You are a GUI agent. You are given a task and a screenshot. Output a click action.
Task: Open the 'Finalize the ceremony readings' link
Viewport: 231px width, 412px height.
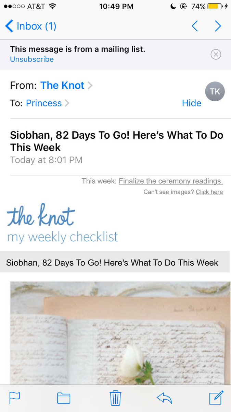[x=171, y=181]
